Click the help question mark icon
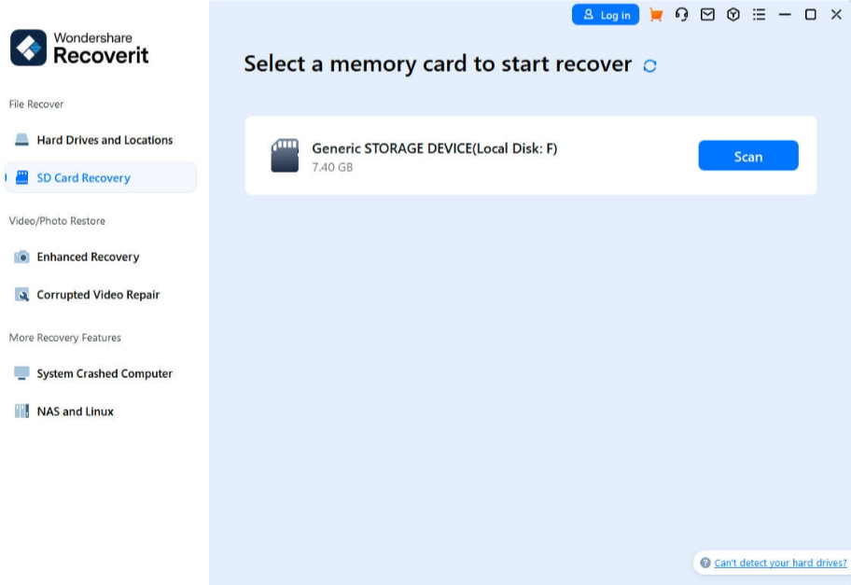The height and width of the screenshot is (585, 851). tap(705, 564)
